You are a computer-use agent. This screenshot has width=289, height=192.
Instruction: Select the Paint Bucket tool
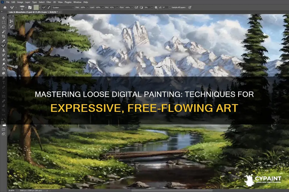[3, 69]
